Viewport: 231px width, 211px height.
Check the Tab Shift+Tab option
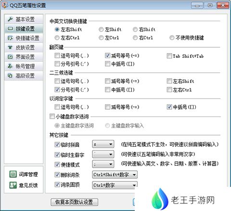169,56
